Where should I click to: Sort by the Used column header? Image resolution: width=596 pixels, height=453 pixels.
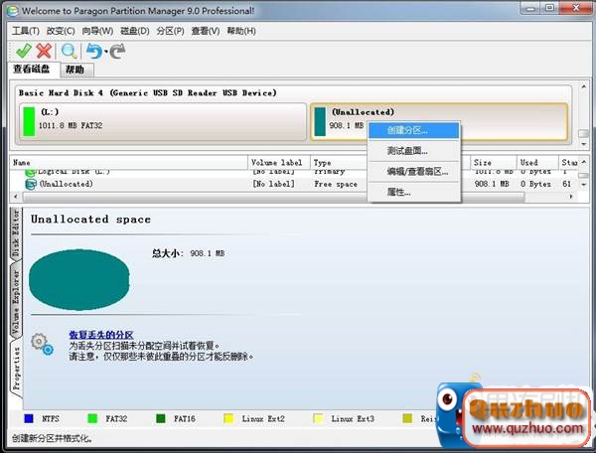click(537, 162)
